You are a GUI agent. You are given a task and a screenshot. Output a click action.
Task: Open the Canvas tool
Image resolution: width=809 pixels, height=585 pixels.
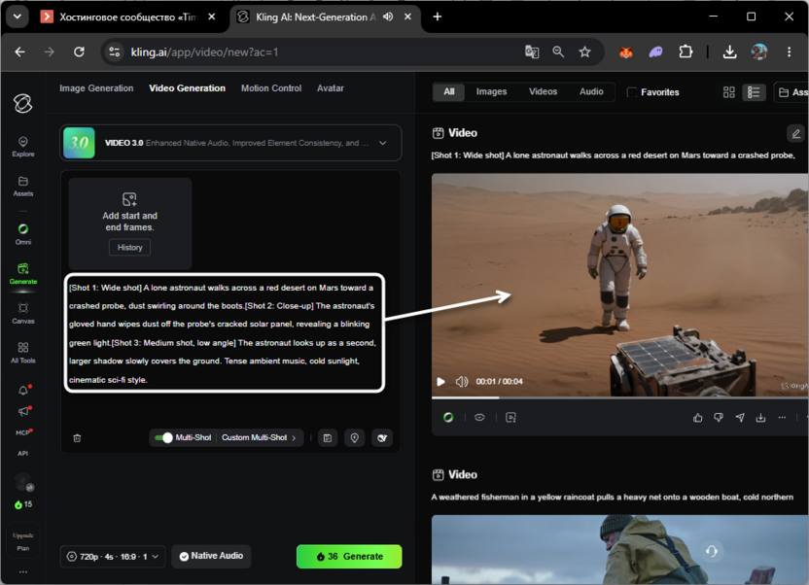(22, 313)
